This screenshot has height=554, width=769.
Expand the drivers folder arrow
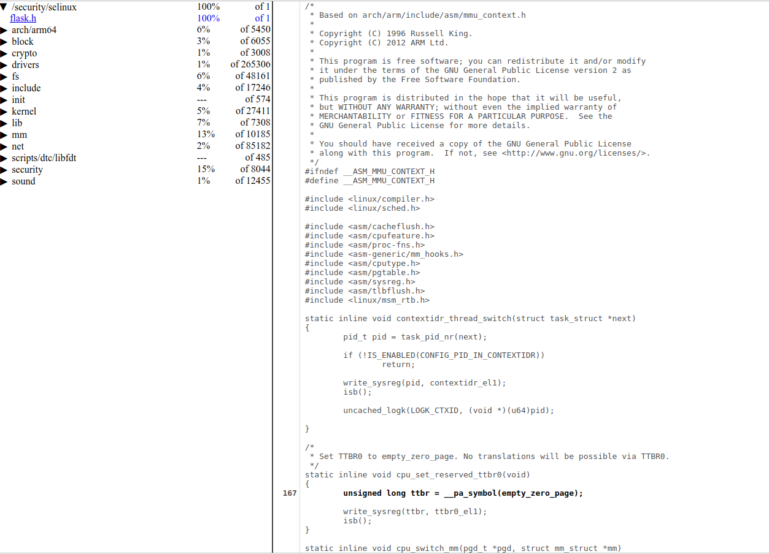[x=4, y=65]
